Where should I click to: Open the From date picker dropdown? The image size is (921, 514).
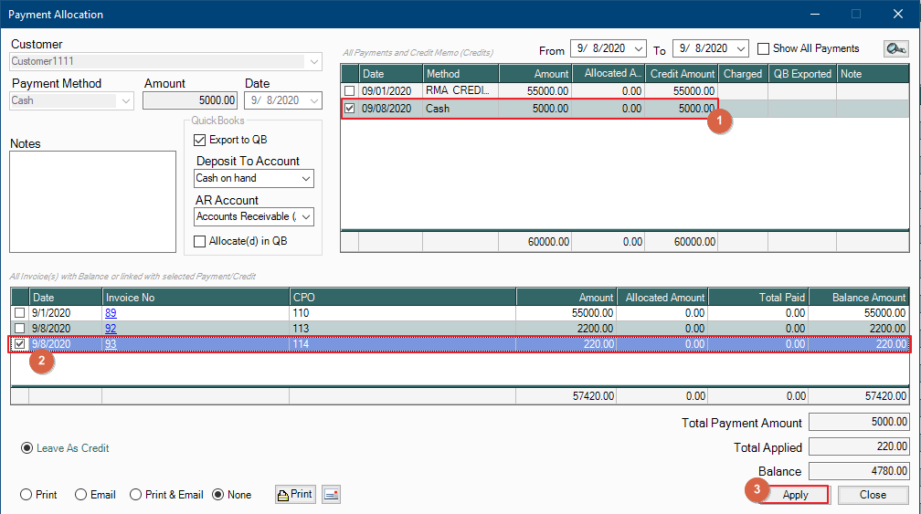click(638, 49)
